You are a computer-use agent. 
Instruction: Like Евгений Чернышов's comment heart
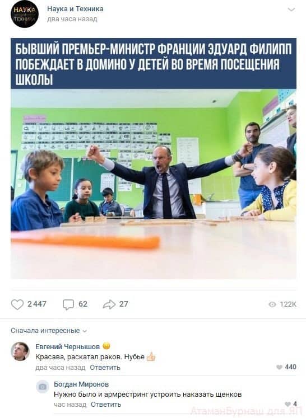click(279, 367)
